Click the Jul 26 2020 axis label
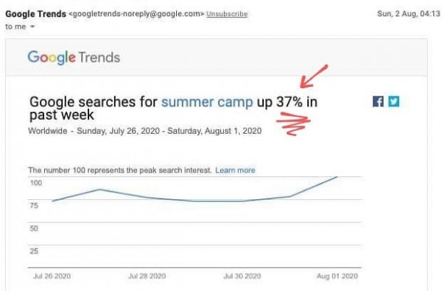This screenshot has width=442, height=291. (52, 276)
